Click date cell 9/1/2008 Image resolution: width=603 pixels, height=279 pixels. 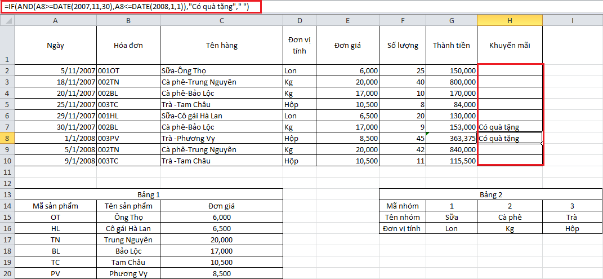tap(55, 161)
